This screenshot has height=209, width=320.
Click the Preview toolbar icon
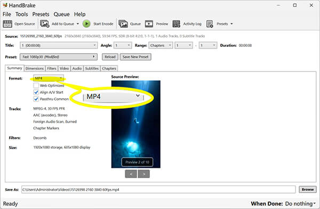click(149, 24)
